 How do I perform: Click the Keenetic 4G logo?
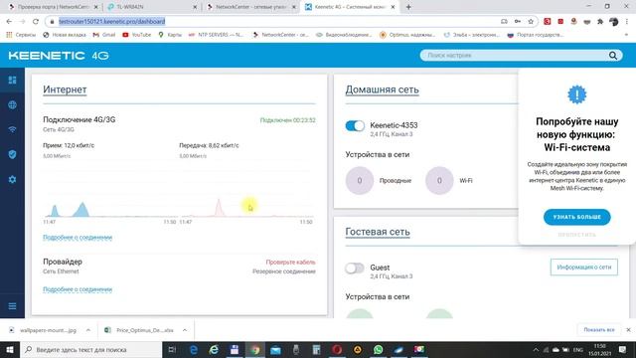[59, 56]
